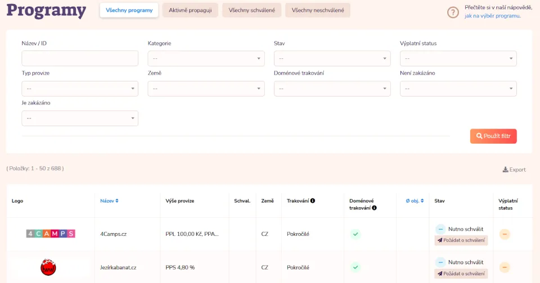
Task: Click the Trakování info icon
Action: pyautogui.click(x=313, y=201)
